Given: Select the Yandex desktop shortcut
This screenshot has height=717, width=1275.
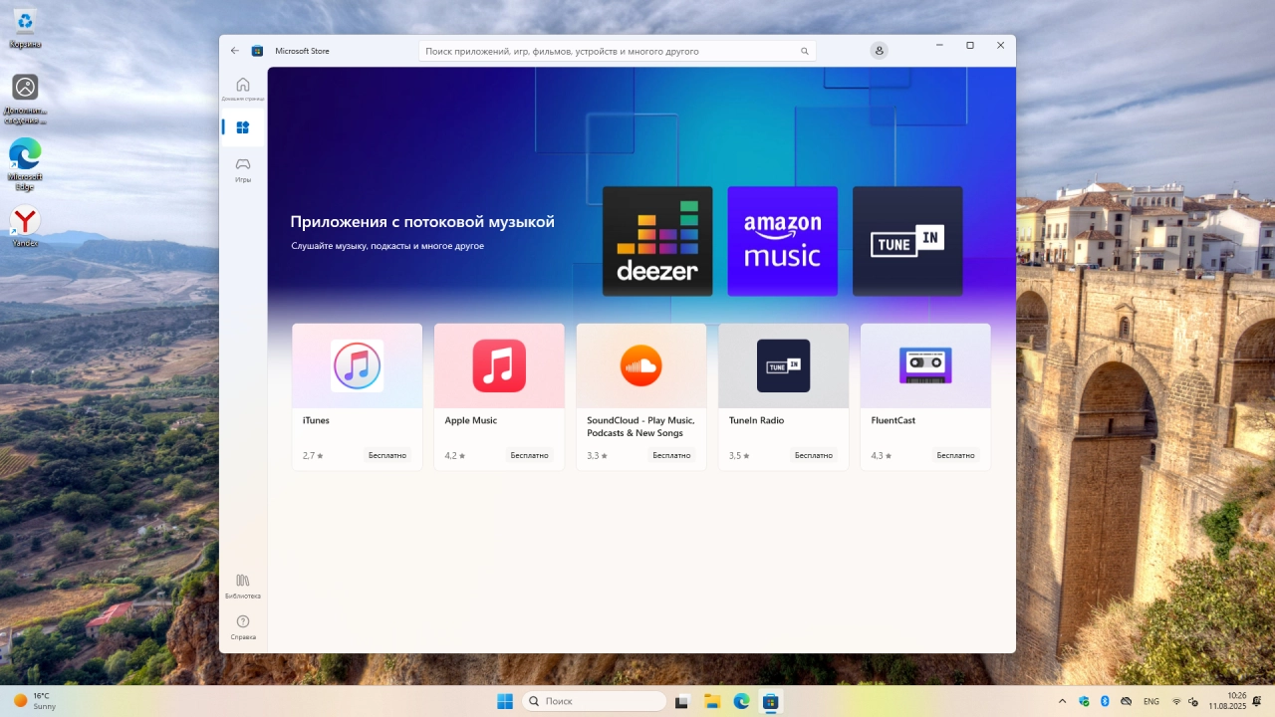Looking at the screenshot, I should (25, 227).
